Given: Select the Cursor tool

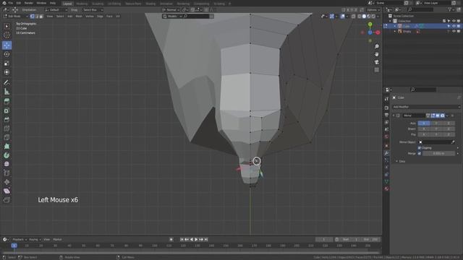Looking at the screenshot, I should click(x=7, y=35).
